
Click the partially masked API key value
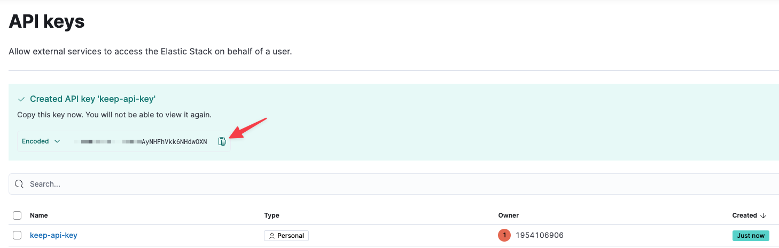point(140,142)
